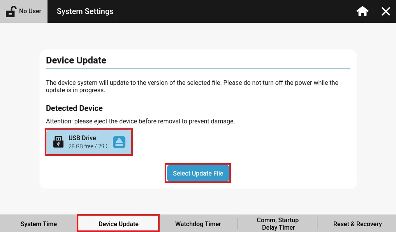Close System Settings with the X icon

385,11
